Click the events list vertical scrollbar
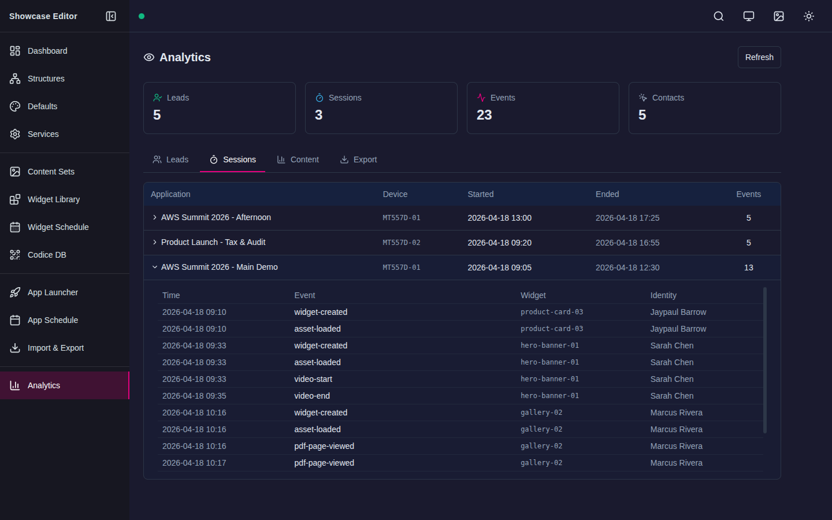This screenshot has width=832, height=520. (x=765, y=360)
